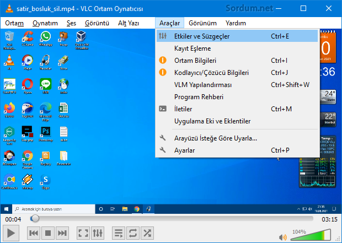Screen dimensions: 342x243
Task: Open Etkiler ve Süzgeçler menu entry
Action: 237,36
